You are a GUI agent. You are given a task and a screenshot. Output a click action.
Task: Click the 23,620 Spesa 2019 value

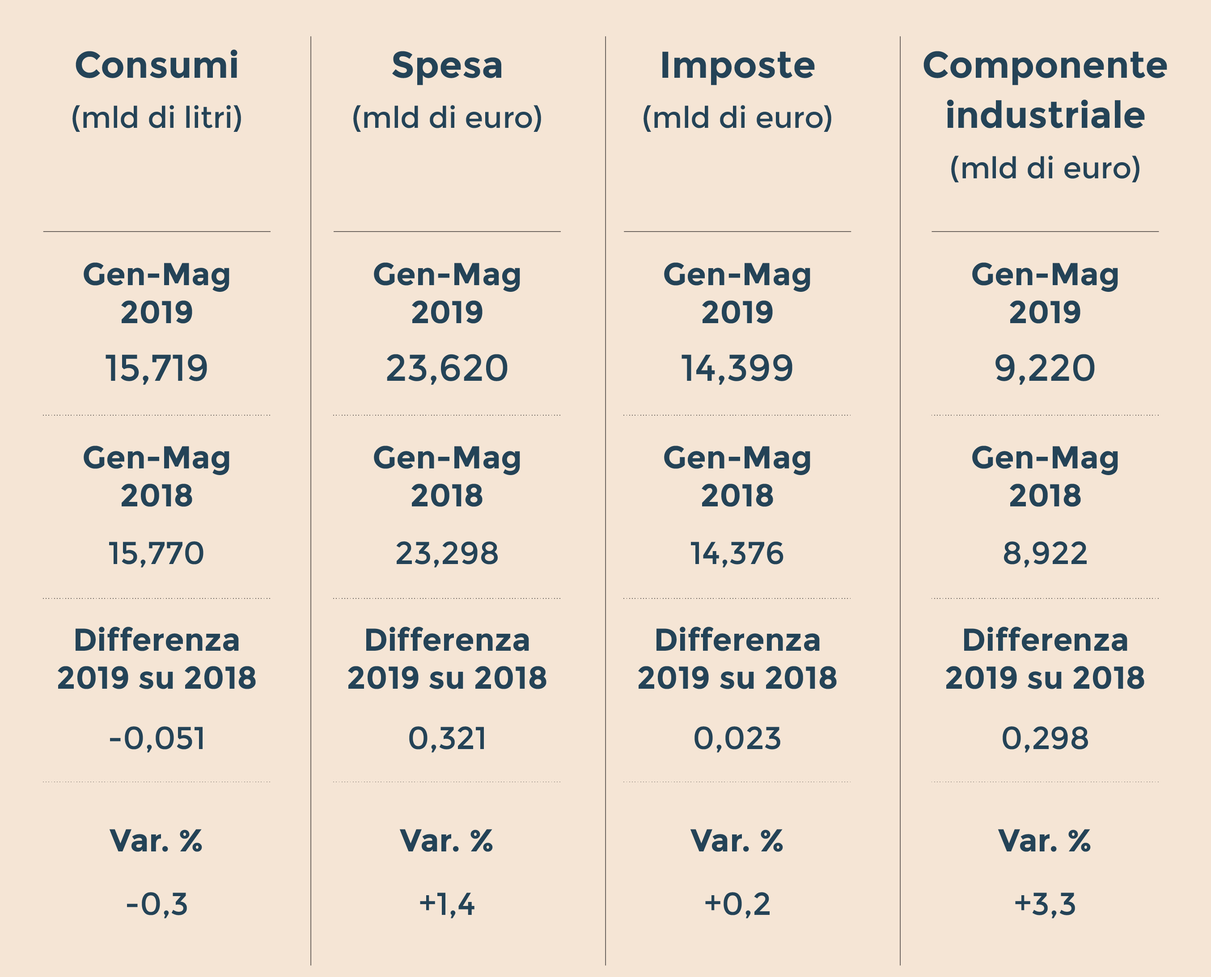click(x=447, y=369)
